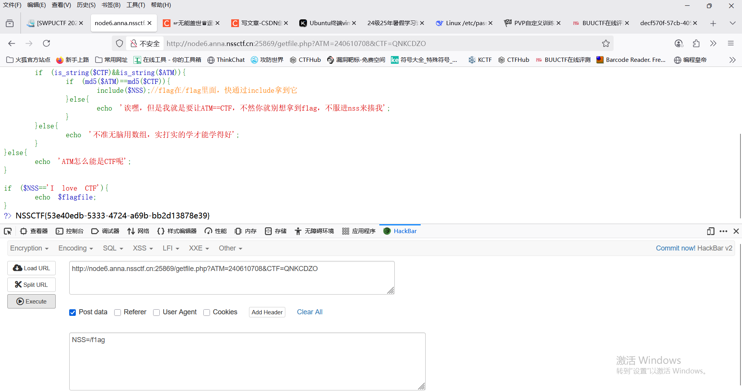Toggle the Post data checkbox

point(72,312)
